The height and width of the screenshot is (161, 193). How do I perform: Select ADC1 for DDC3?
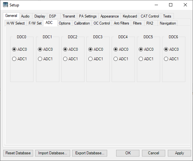coord(96,59)
